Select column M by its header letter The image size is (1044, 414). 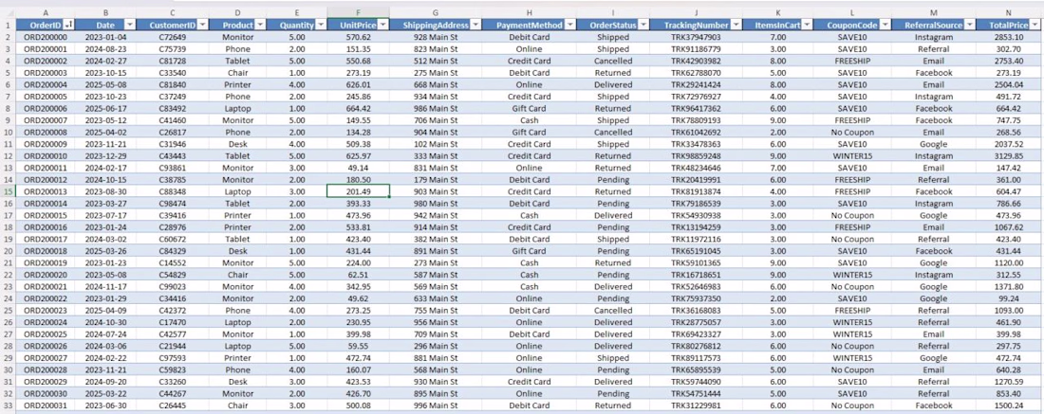click(934, 12)
